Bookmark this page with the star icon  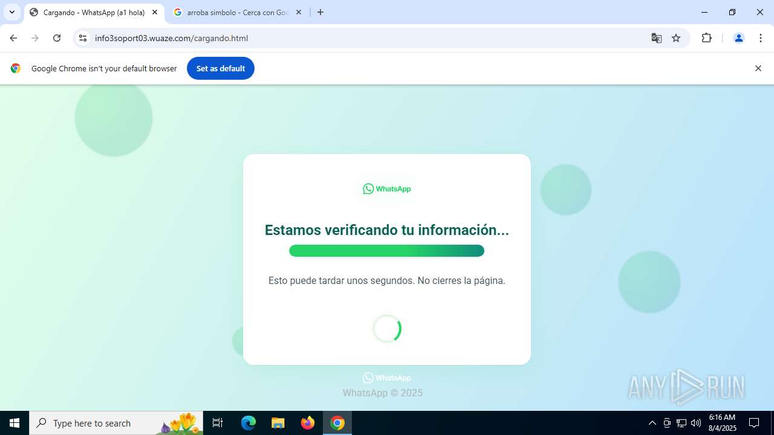pos(676,38)
